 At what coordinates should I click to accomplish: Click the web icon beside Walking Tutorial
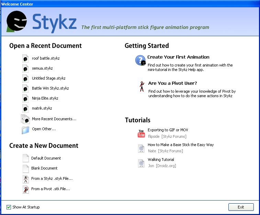(x=141, y=163)
